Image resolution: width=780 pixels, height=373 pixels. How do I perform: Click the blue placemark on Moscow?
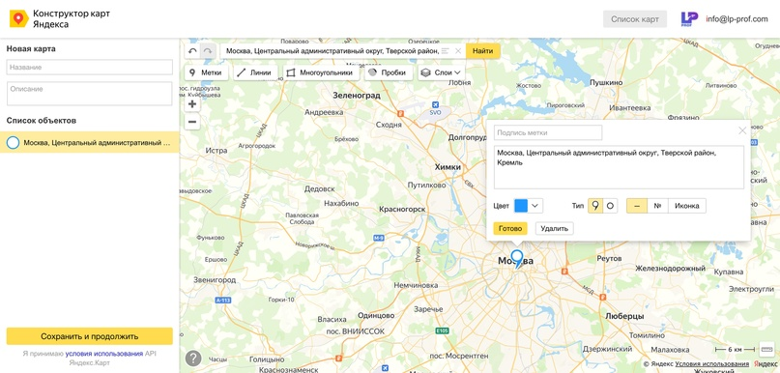coord(517,259)
